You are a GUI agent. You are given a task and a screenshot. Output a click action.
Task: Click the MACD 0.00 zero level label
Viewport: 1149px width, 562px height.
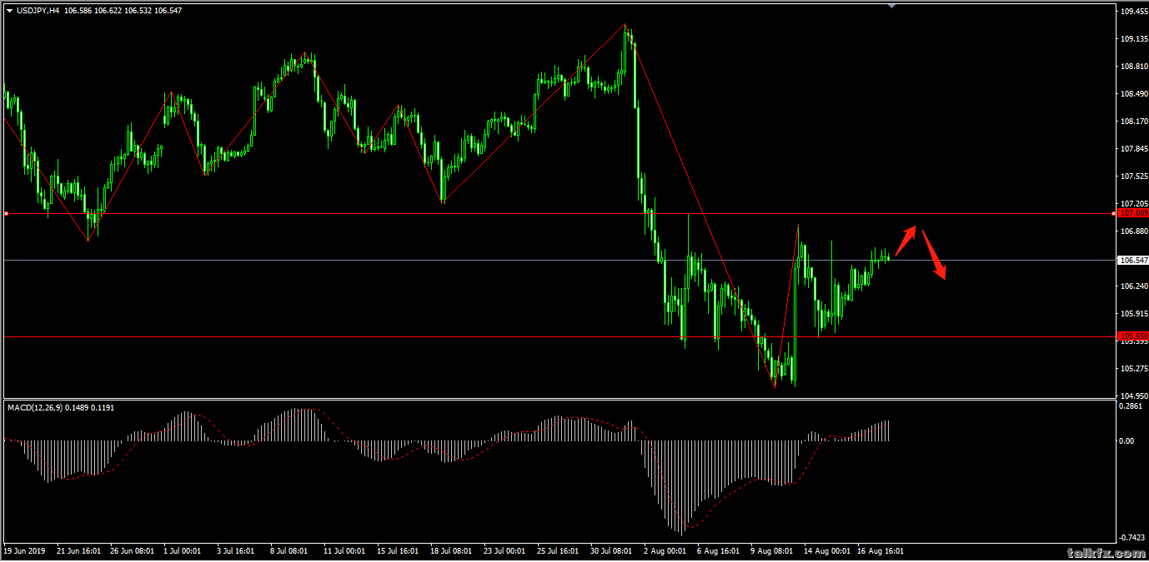(x=1127, y=441)
